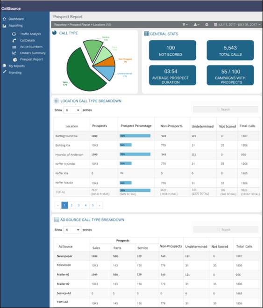Screen dimensions: 263x308
Task: Open the July 2017 date range dropdown
Action: pos(237,24)
